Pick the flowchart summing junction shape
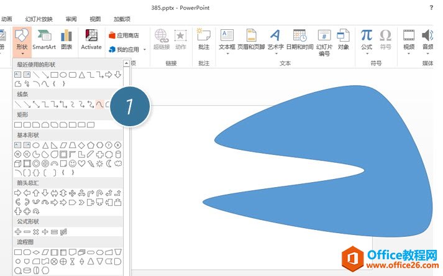Viewport: 443px width, 276px height. [x=54, y=262]
